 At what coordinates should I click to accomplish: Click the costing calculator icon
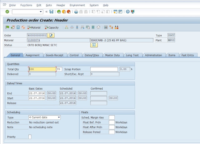[x=18, y=27]
